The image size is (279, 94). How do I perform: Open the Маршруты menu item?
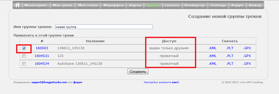(113, 5)
